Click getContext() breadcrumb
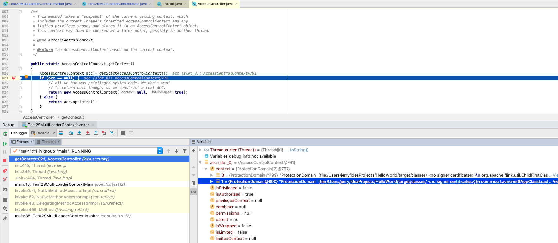The width and height of the screenshot is (558, 243). 73,117
